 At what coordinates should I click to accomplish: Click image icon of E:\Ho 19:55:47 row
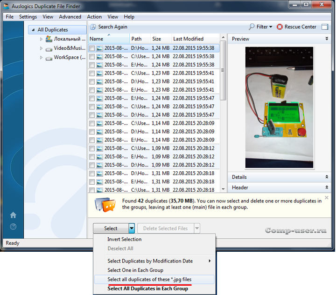point(99,99)
